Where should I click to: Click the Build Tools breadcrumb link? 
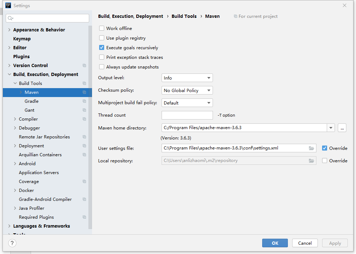click(x=184, y=16)
